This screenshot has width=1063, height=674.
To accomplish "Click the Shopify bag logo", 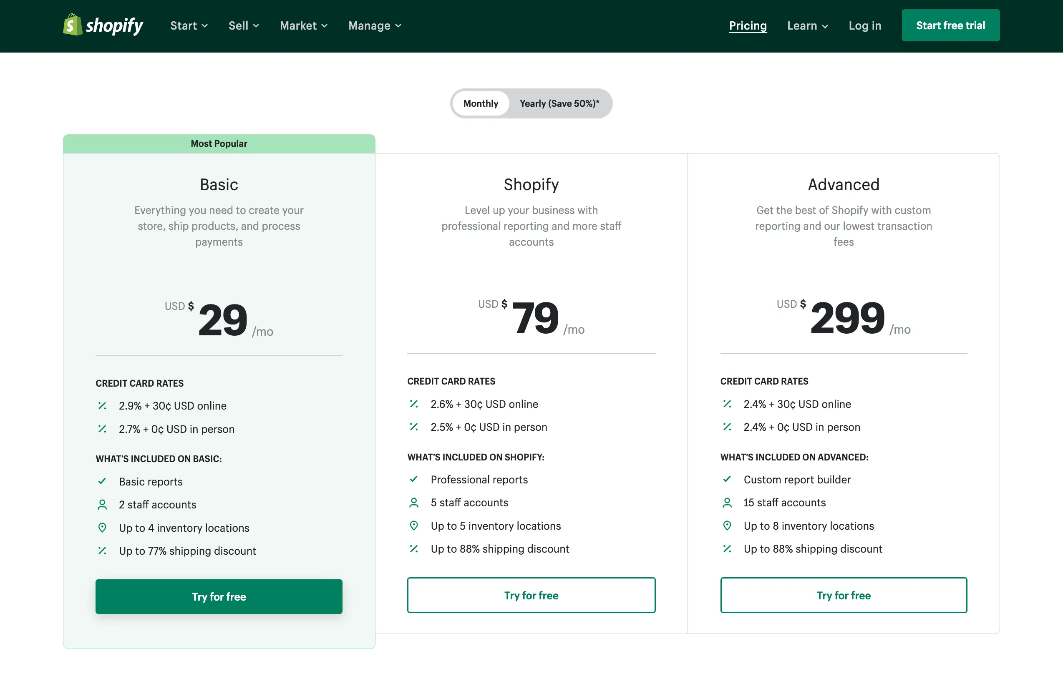I will coord(73,25).
